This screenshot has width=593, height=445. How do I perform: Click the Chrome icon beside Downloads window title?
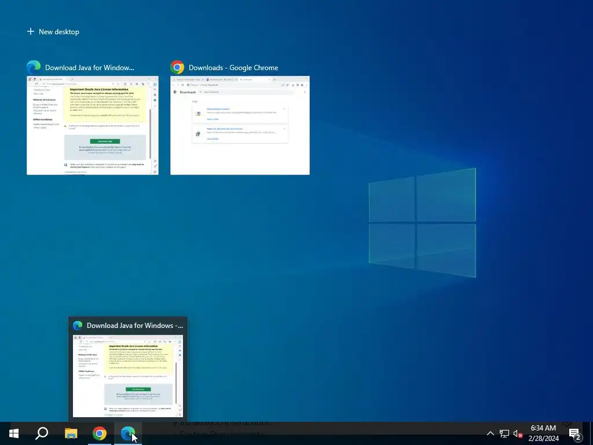(x=177, y=67)
